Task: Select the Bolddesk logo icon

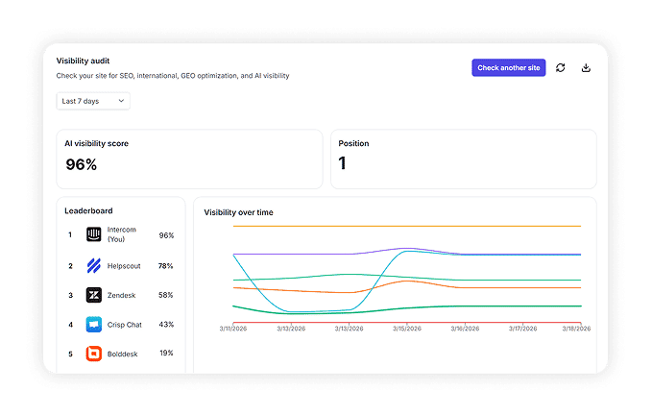Action: (x=93, y=354)
